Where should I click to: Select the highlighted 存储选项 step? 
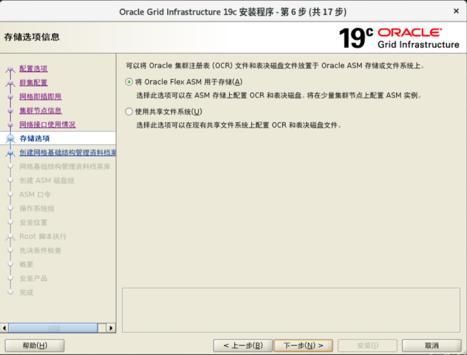(35, 139)
